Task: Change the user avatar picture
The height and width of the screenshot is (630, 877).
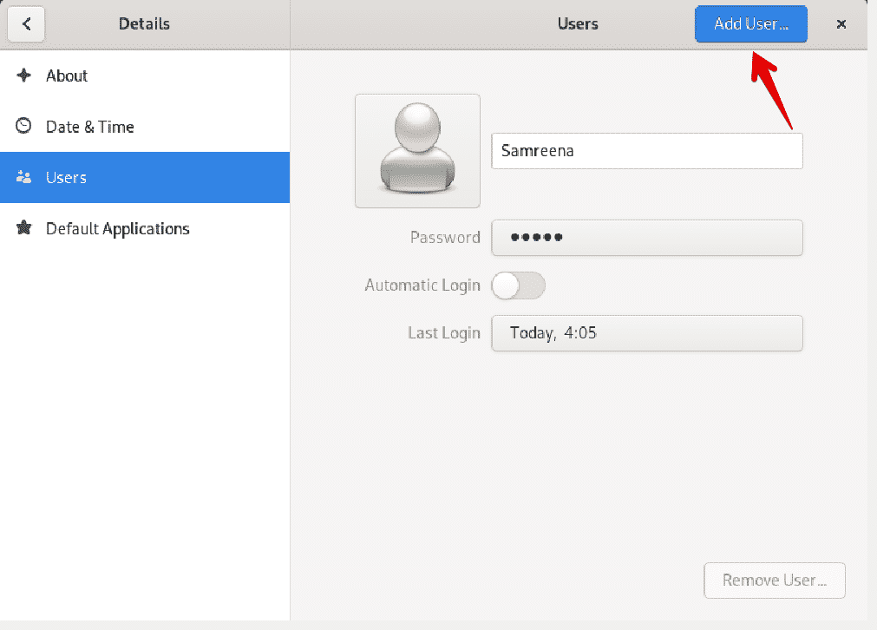Action: [417, 151]
